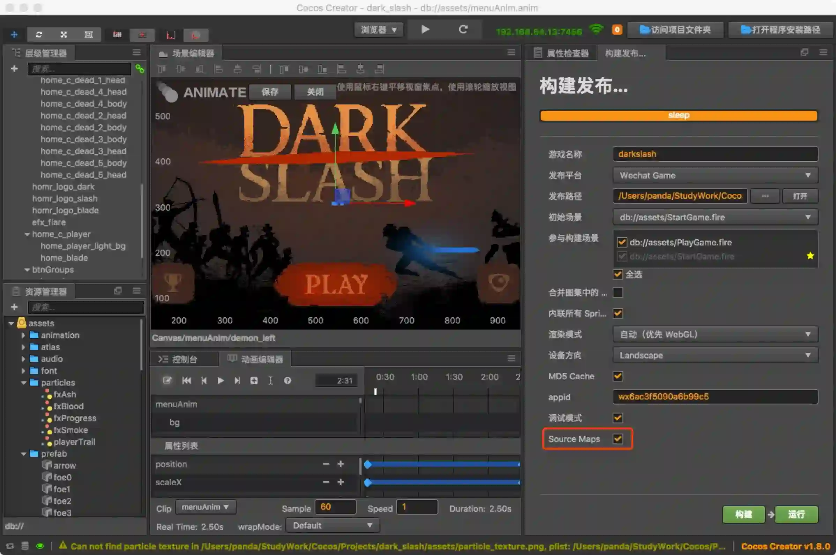Viewport: 836px width, 555px height.
Task: Click the green 构建 build button
Action: (x=743, y=514)
